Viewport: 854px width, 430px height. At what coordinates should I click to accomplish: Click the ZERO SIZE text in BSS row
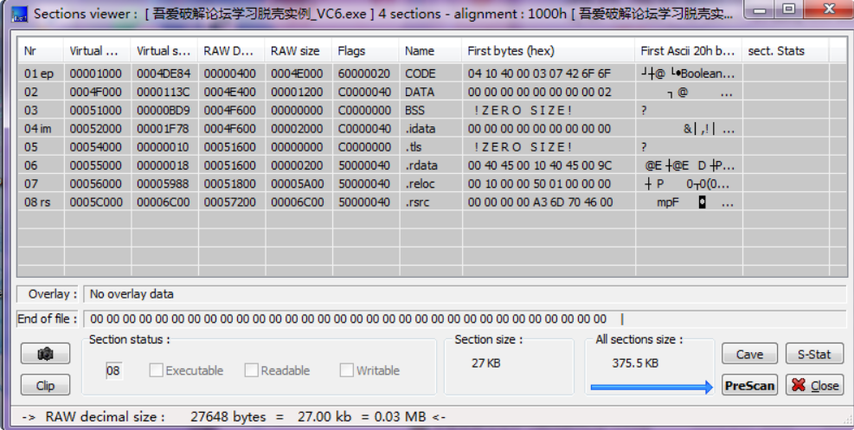tap(523, 110)
